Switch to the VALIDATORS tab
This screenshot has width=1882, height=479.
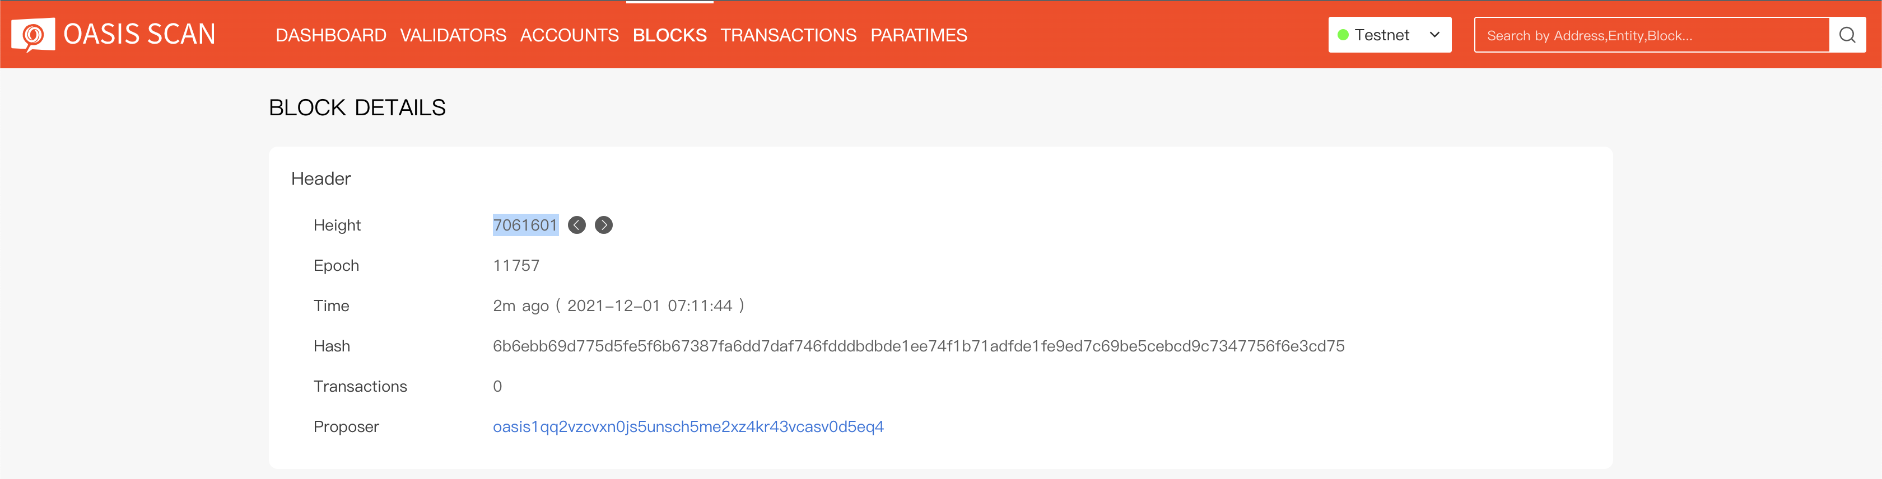click(453, 34)
